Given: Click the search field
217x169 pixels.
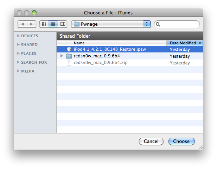Looking at the screenshot, I should point(179,24).
